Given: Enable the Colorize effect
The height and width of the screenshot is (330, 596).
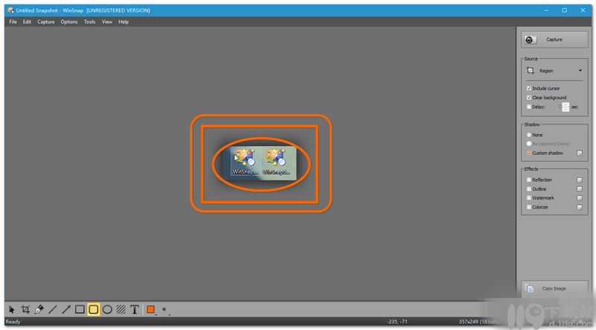Looking at the screenshot, I should [529, 207].
